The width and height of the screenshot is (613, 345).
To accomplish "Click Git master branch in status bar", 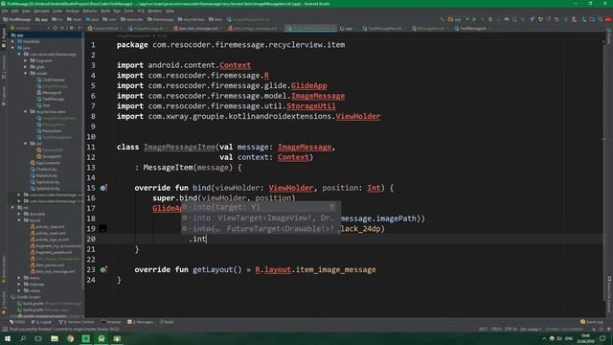I will click(x=531, y=329).
